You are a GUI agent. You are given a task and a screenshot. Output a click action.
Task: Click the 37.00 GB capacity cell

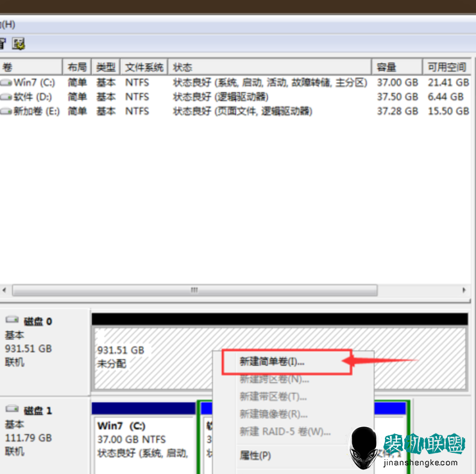click(x=397, y=82)
